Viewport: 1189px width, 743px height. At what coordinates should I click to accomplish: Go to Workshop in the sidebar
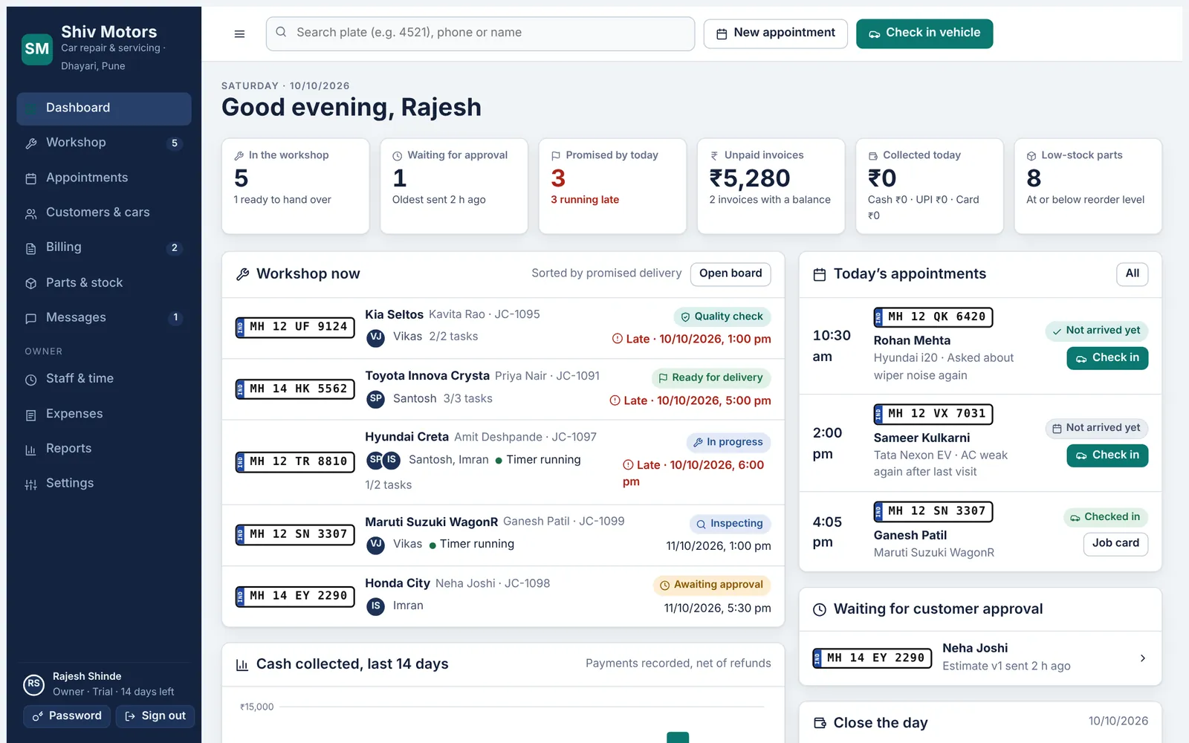tap(104, 143)
